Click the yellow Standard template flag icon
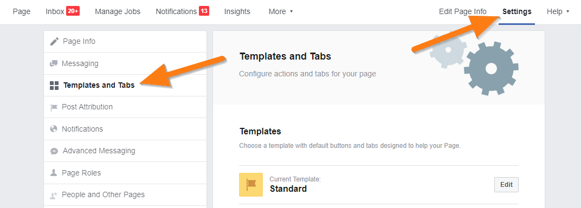581x208 pixels. (251, 185)
